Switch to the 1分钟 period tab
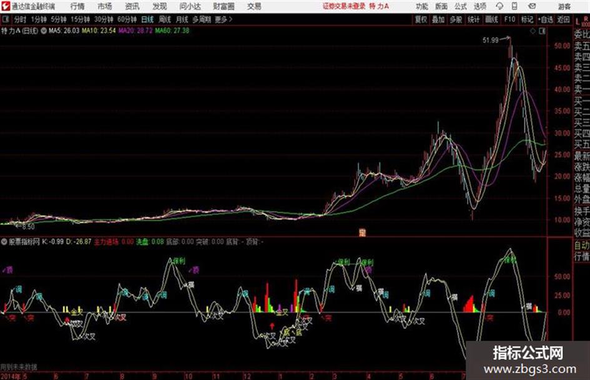Viewport: 590px width, 380px height. [x=38, y=19]
